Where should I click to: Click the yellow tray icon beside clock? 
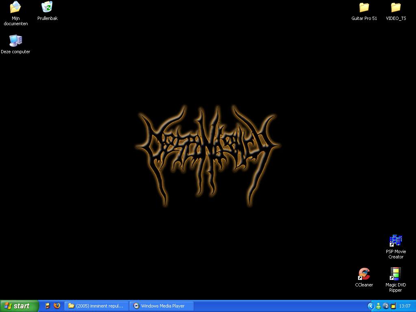[x=393, y=306]
